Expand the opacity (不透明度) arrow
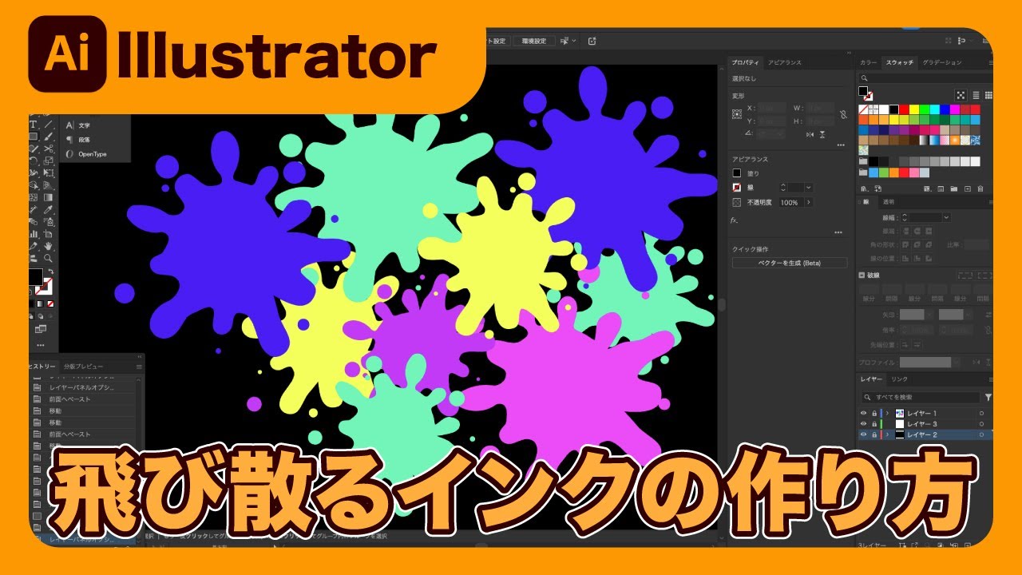Screen dimensions: 1022x575 [808, 203]
